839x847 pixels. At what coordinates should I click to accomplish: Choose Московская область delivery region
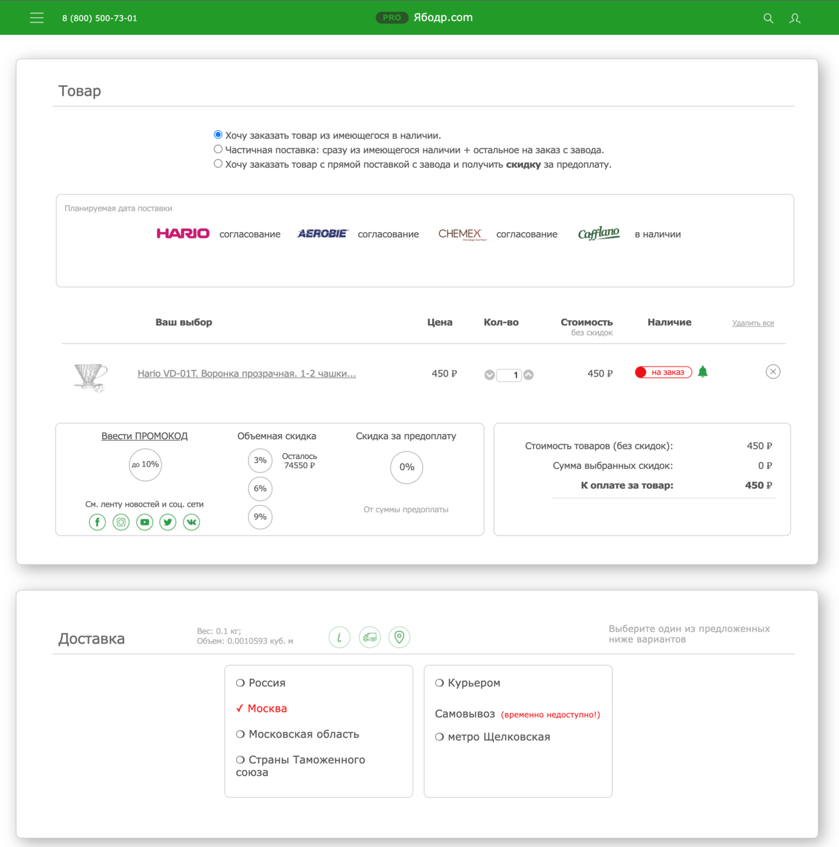pos(297,734)
